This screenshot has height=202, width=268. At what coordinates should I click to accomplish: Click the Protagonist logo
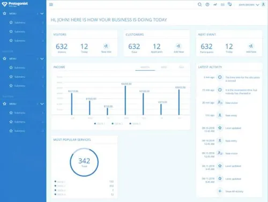(x=15, y=4)
